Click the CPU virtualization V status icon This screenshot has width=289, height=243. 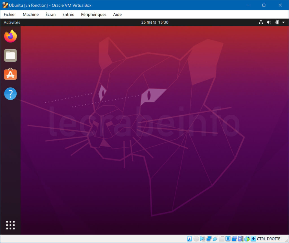pos(240,239)
